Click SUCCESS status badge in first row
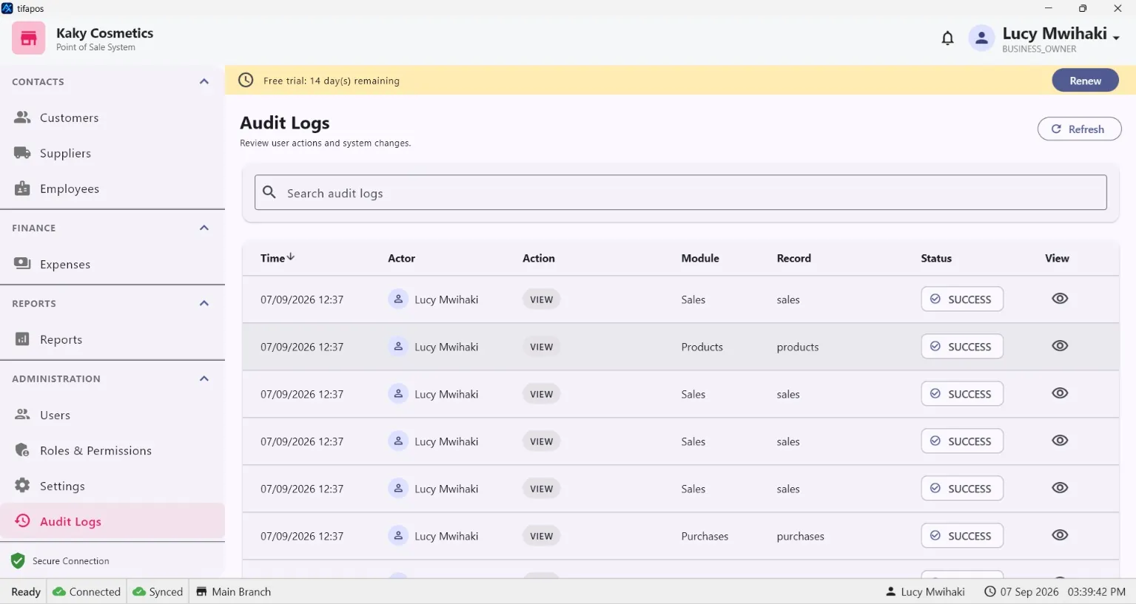The image size is (1136, 604). [962, 299]
